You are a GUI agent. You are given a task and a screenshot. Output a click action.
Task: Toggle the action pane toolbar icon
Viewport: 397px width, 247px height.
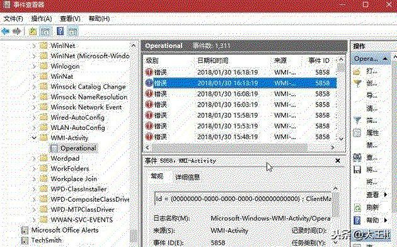[73, 32]
